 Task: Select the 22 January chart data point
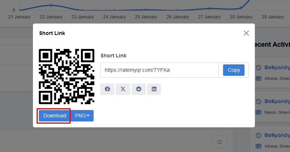pyautogui.click(x=51, y=5)
